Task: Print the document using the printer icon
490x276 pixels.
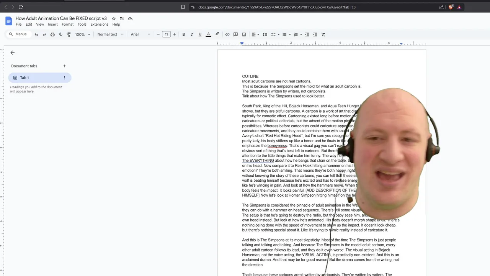Action: coord(52,34)
